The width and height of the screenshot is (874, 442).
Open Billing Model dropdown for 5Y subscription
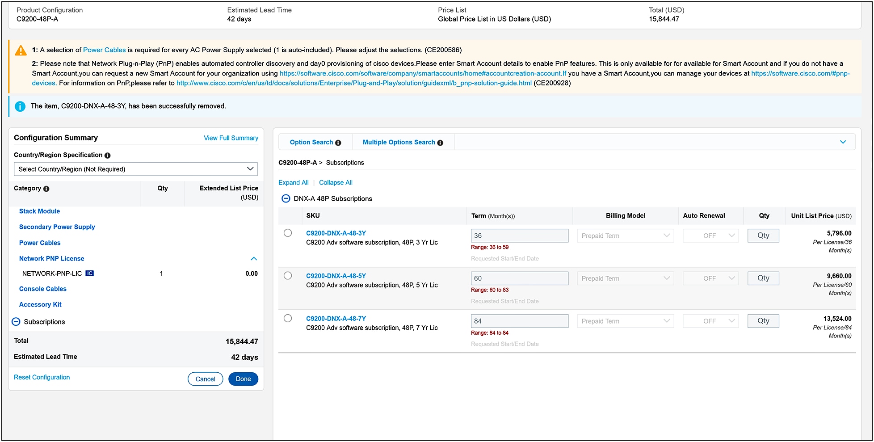625,278
